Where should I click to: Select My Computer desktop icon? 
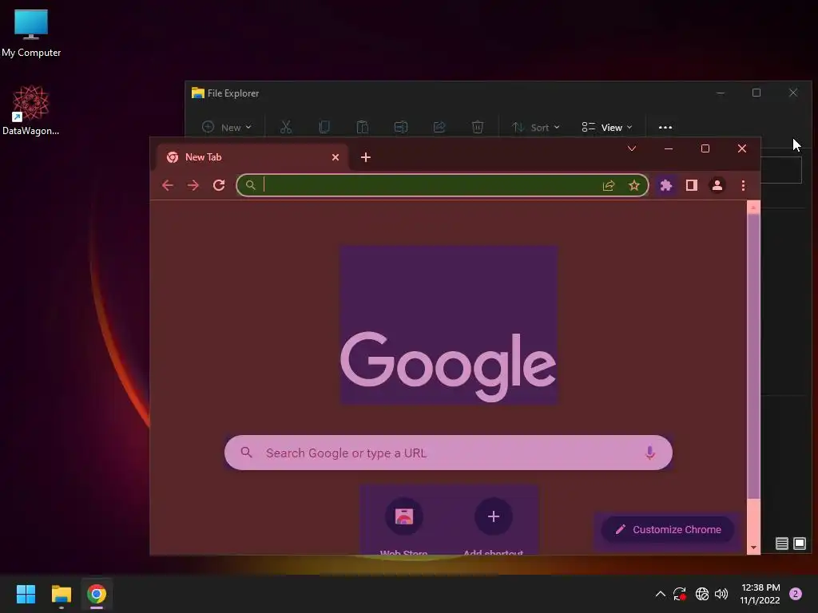pos(31,34)
